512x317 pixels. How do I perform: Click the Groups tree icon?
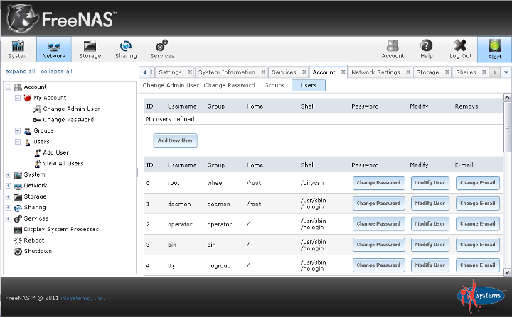28,131
